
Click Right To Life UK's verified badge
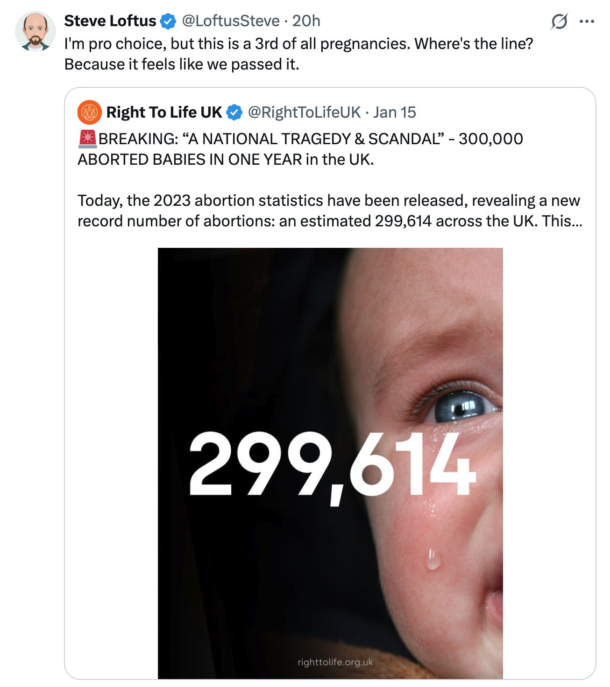[x=234, y=112]
